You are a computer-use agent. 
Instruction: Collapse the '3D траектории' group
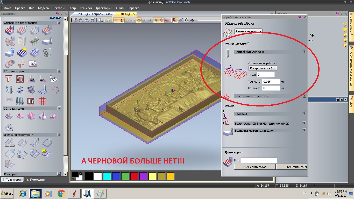(x=59, y=109)
